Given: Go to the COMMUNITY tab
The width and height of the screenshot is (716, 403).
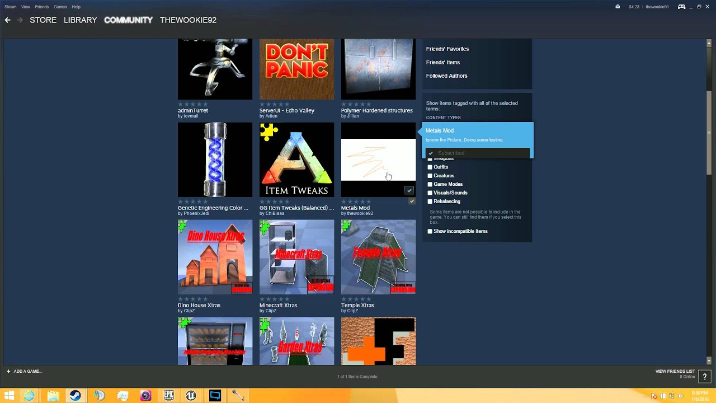Looking at the screenshot, I should click(128, 20).
